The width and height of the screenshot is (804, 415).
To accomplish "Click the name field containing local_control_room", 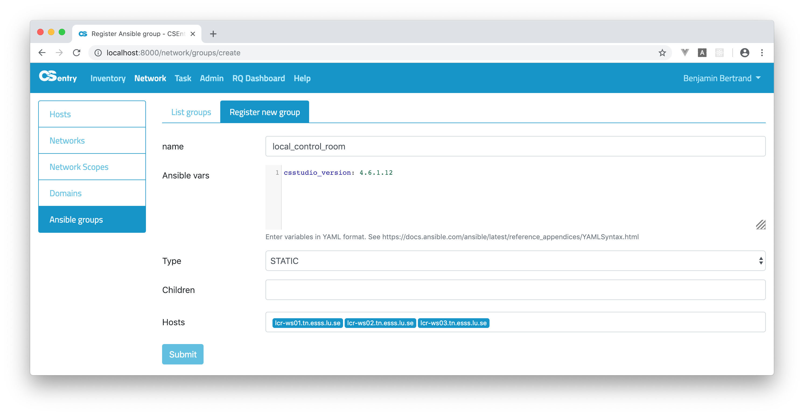I will pyautogui.click(x=515, y=146).
